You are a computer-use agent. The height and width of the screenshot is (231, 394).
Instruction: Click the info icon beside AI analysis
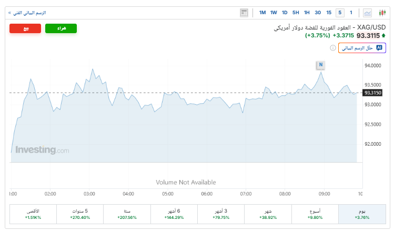click(x=333, y=48)
